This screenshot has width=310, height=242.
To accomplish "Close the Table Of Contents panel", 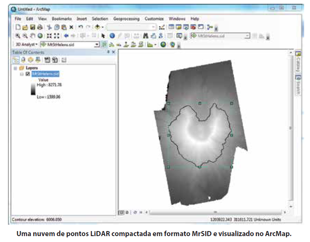I will (114, 52).
